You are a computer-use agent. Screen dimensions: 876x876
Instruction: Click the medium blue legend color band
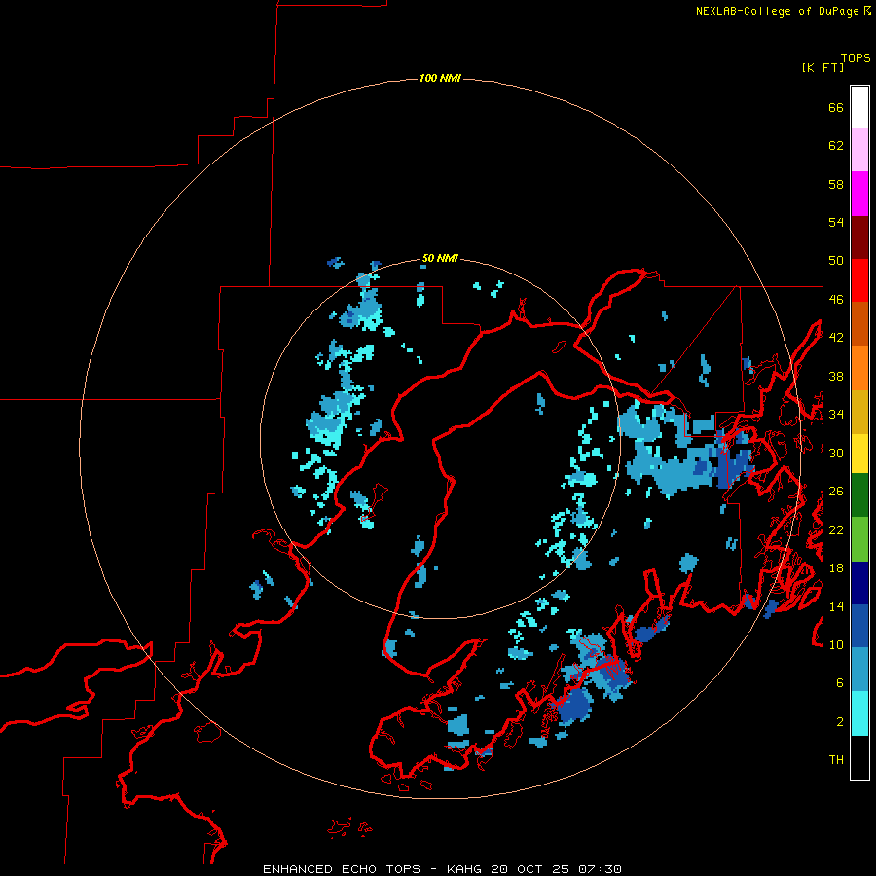click(859, 626)
